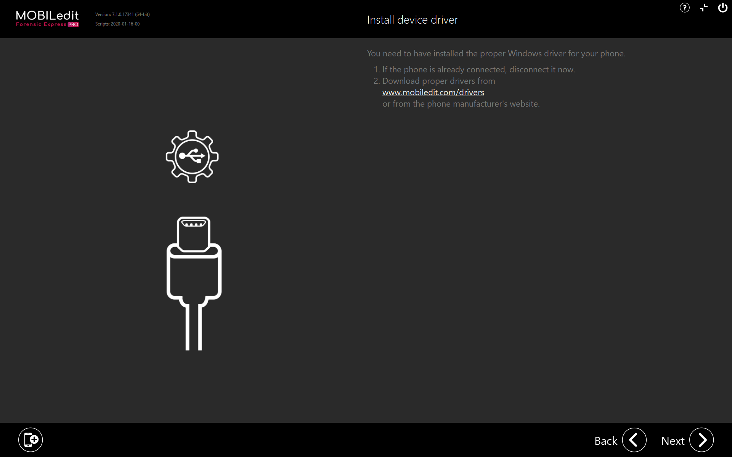This screenshot has height=457, width=732.
Task: Click the proper Windows driver sentence
Action: pyautogui.click(x=496, y=54)
